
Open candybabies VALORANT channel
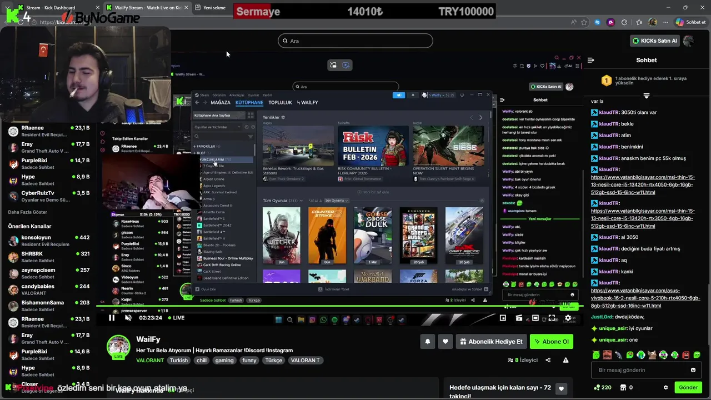point(49,289)
